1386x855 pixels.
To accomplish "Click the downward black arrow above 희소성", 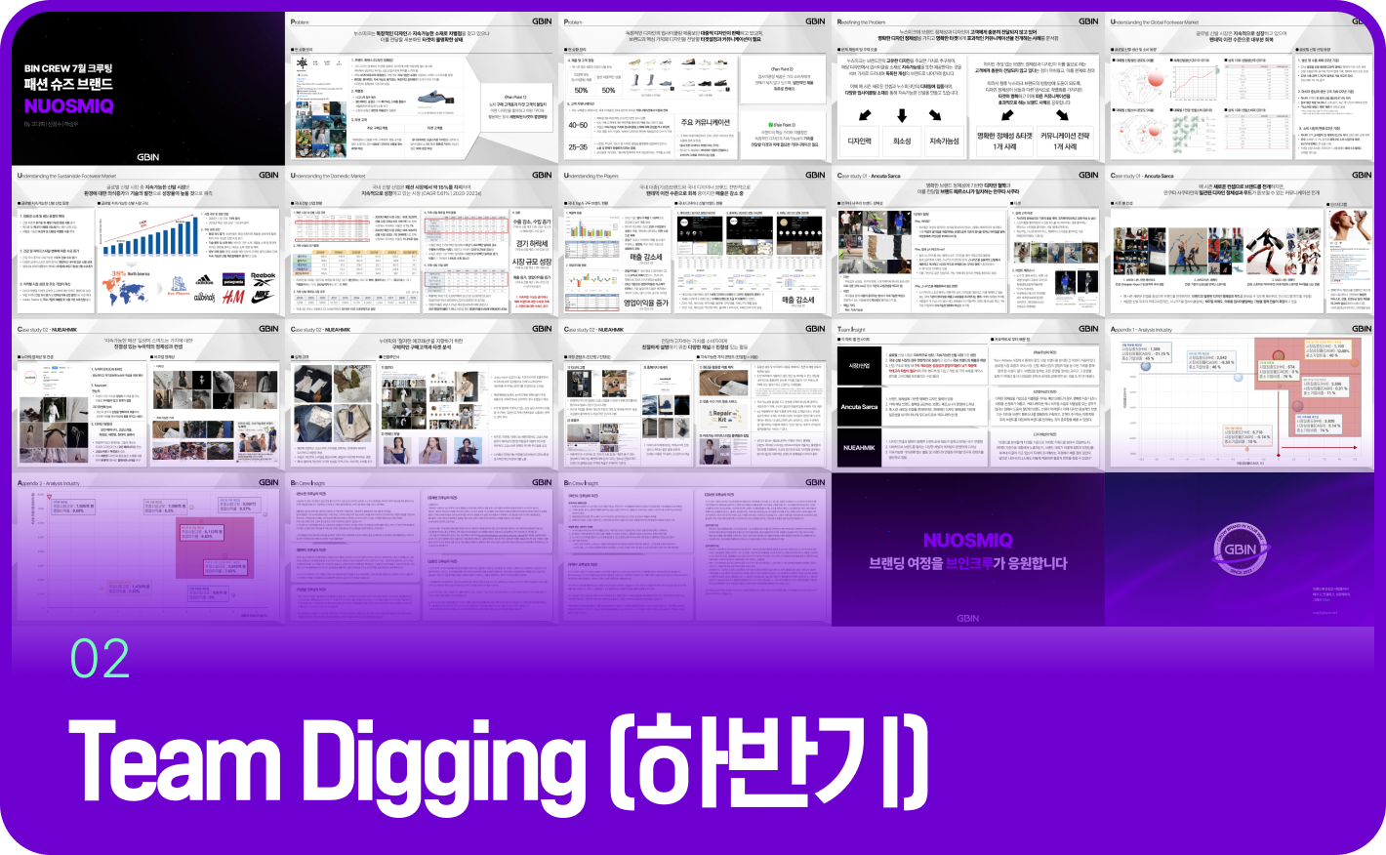I will point(903,115).
